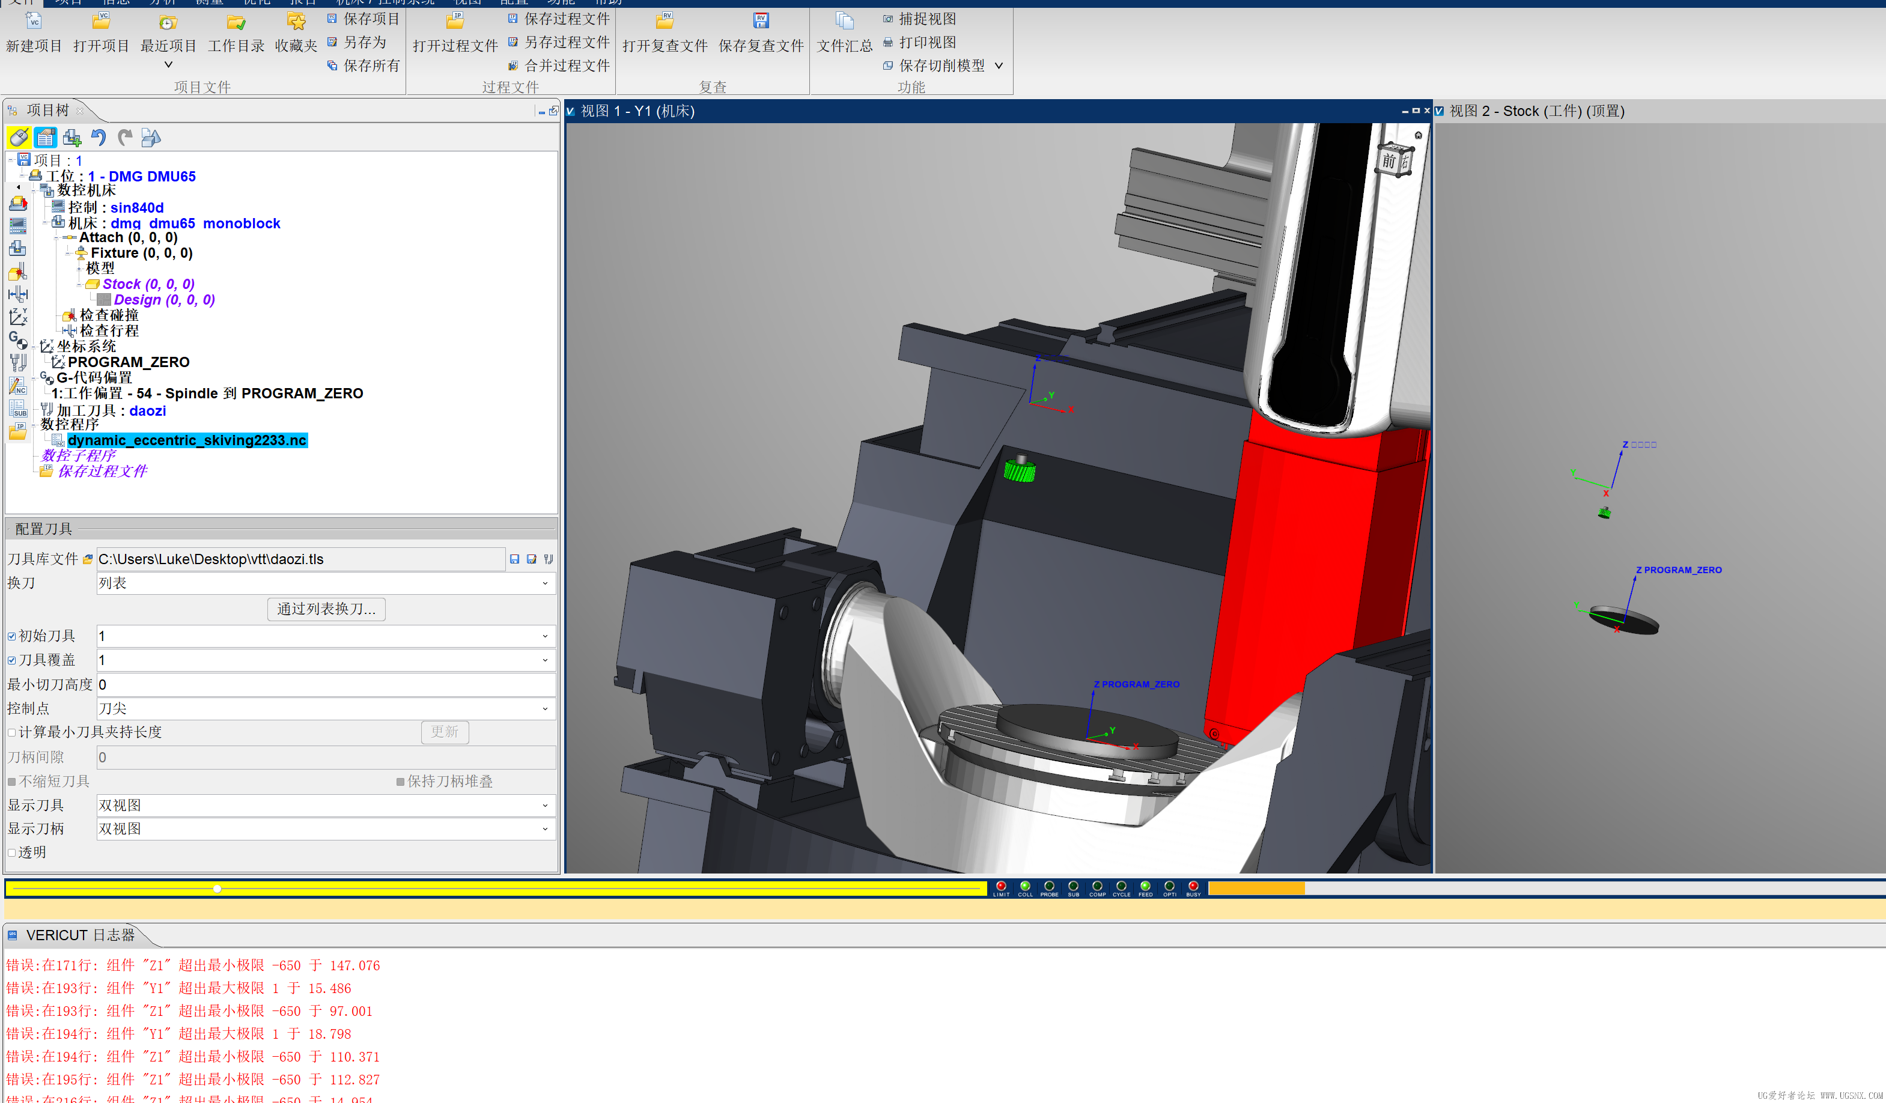Click the blue undo arrow in project tree toolbar
Viewport: 1886px width, 1103px height.
pyautogui.click(x=98, y=137)
